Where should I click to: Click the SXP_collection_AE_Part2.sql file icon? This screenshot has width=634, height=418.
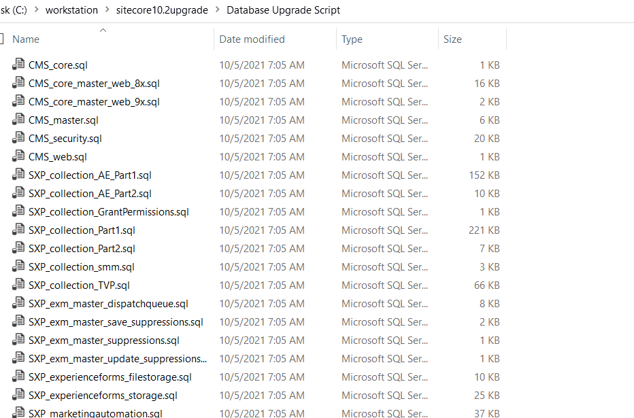pos(18,193)
